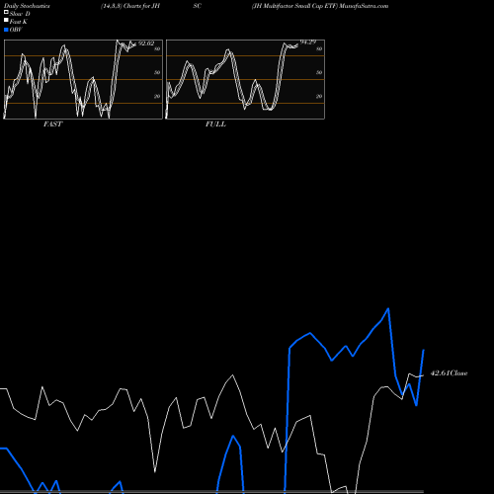Screen dimensions: 494x494
Task: Click the 'MunafaSutra.com' text in header
Action: pyautogui.click(x=364, y=6)
